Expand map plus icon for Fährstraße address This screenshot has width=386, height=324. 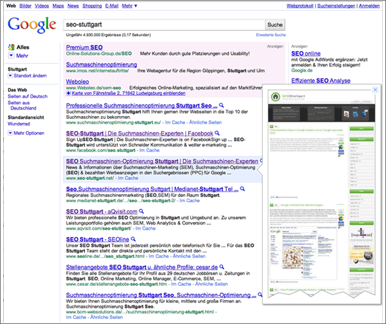[x=68, y=93]
